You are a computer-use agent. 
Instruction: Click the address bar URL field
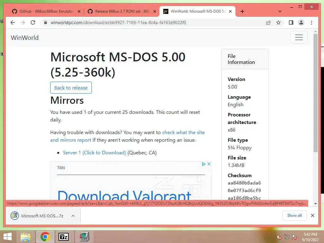point(118,22)
